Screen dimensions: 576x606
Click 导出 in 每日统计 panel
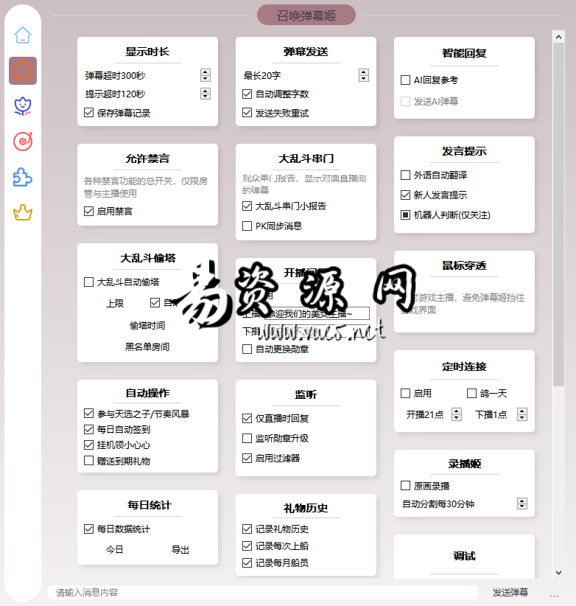point(180,550)
